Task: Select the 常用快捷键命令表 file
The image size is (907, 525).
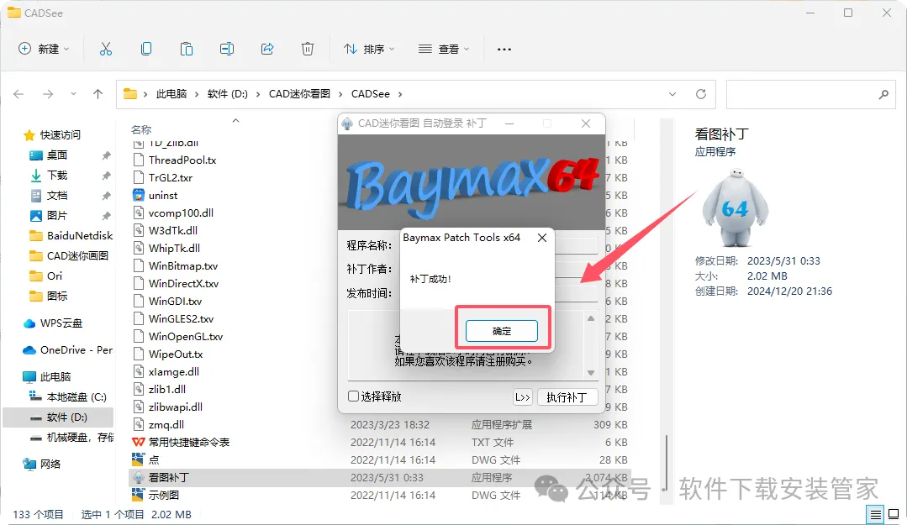Action: (188, 443)
